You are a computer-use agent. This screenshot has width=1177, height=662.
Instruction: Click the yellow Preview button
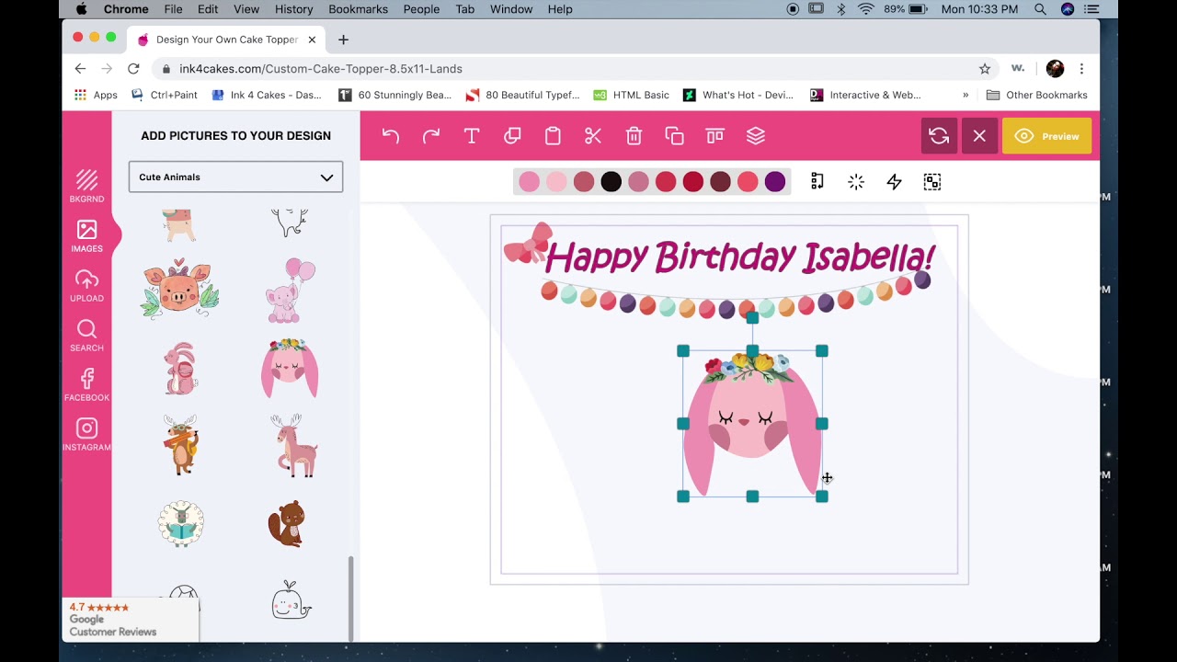(1046, 136)
